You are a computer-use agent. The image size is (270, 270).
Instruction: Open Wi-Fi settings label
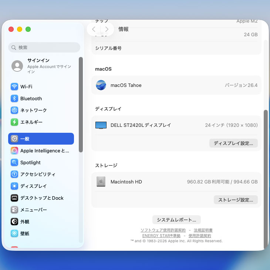pyautogui.click(x=26, y=87)
